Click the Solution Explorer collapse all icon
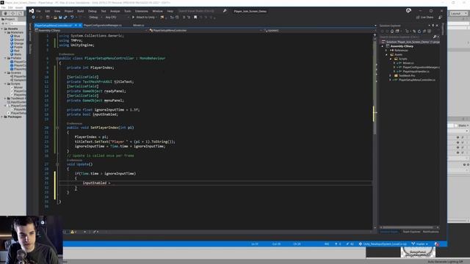Image resolution: width=470 pixels, height=264 pixels. pyautogui.click(x=424, y=31)
